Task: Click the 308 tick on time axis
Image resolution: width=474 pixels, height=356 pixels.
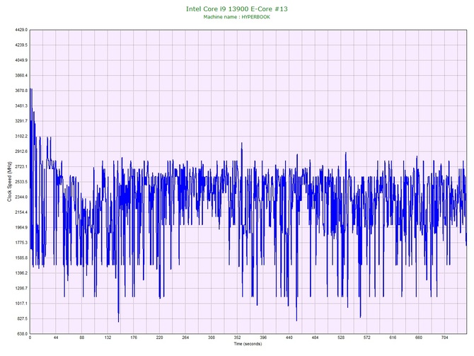Action: point(212,338)
